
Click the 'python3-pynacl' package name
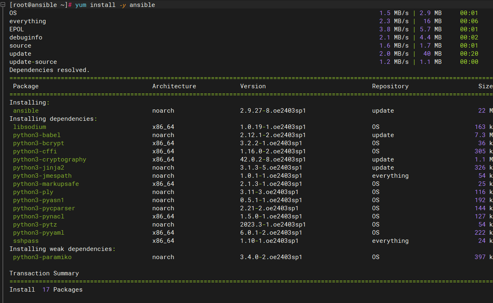point(39,216)
